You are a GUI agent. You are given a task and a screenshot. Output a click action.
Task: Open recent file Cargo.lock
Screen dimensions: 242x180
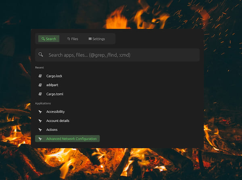click(54, 76)
